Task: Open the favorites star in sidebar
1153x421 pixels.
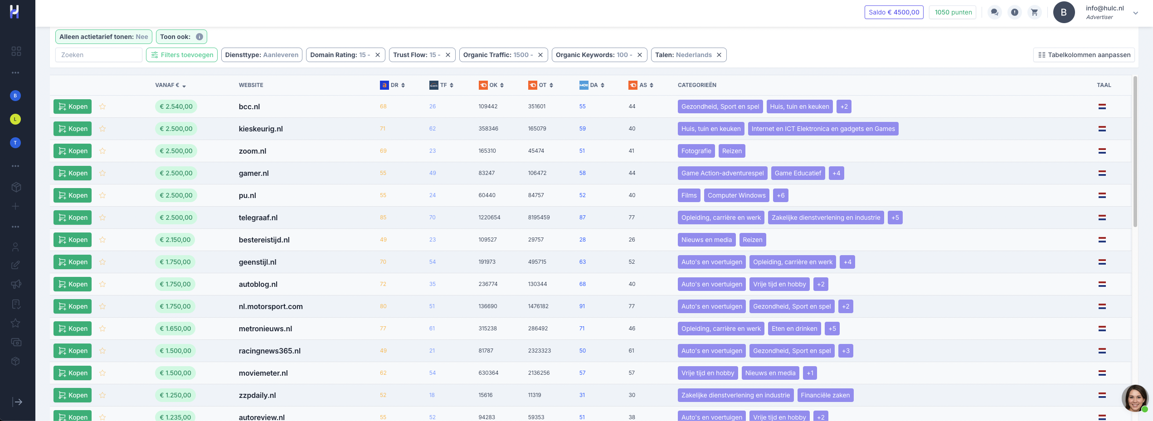Action: [15, 323]
